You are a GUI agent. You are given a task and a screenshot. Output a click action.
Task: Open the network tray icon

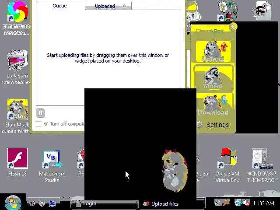[x=238, y=203]
